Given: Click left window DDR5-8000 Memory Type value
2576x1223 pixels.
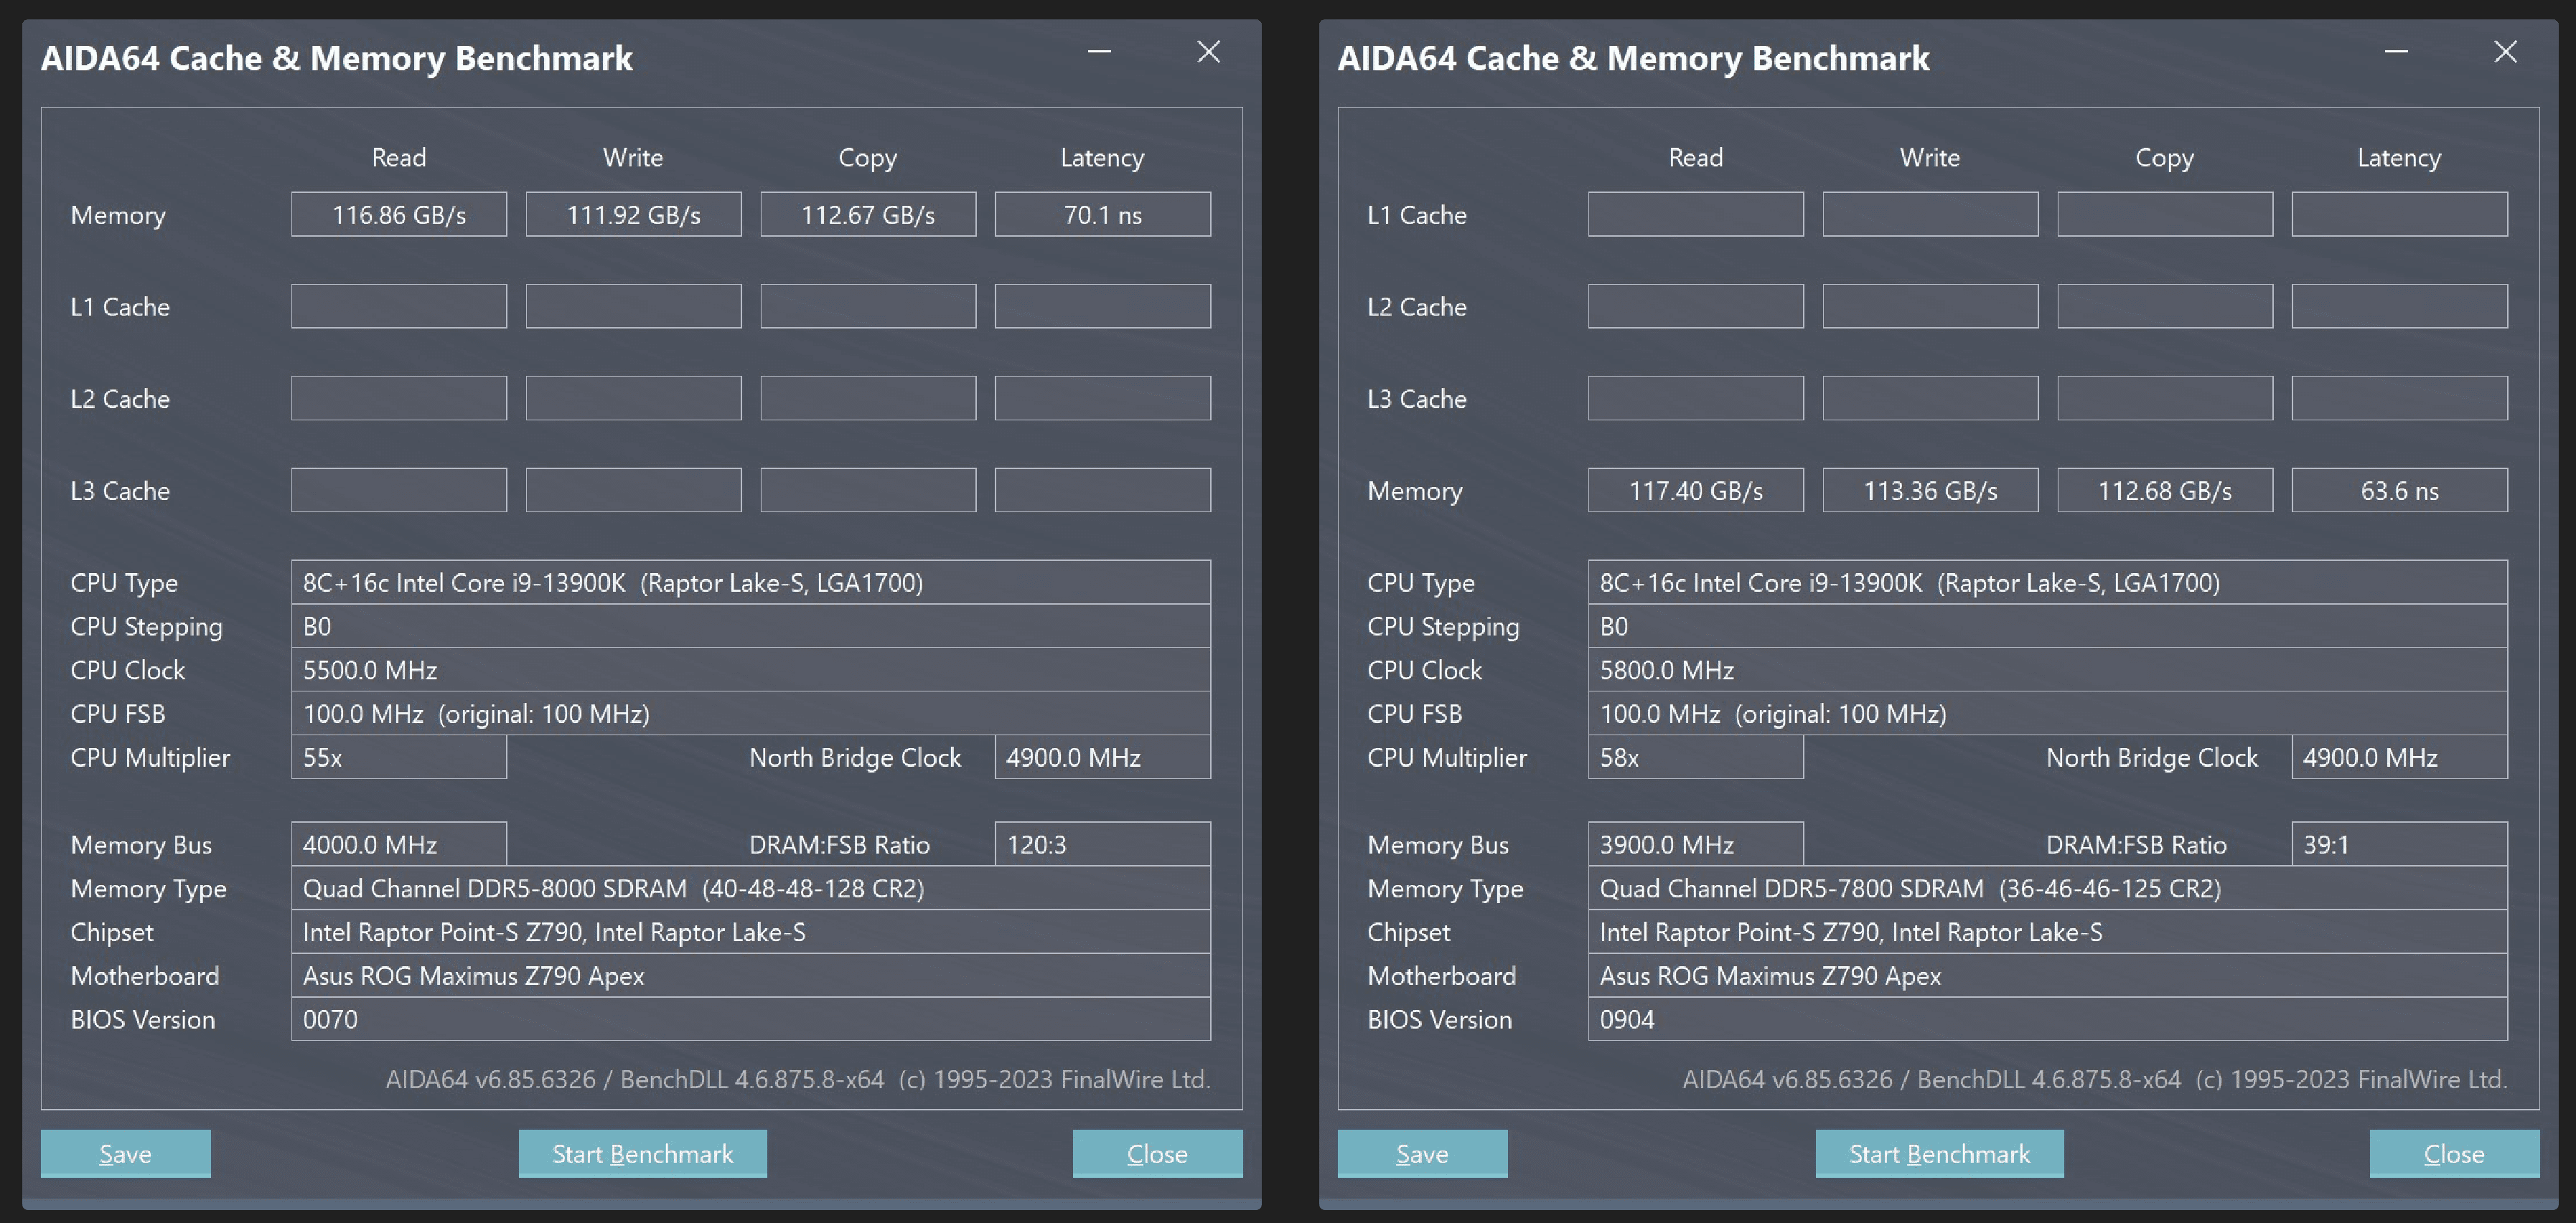Looking at the screenshot, I should (751, 888).
